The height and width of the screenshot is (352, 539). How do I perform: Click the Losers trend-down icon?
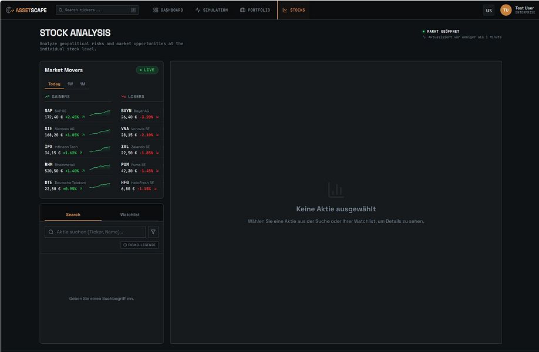point(123,96)
